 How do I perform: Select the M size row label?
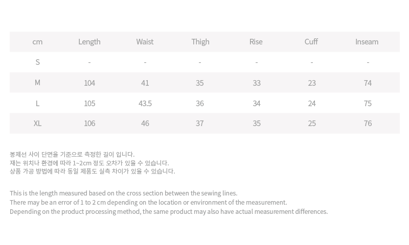point(37,83)
